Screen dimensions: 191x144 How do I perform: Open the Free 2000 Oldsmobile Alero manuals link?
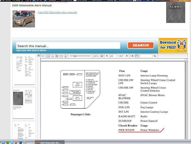click(x=57, y=12)
